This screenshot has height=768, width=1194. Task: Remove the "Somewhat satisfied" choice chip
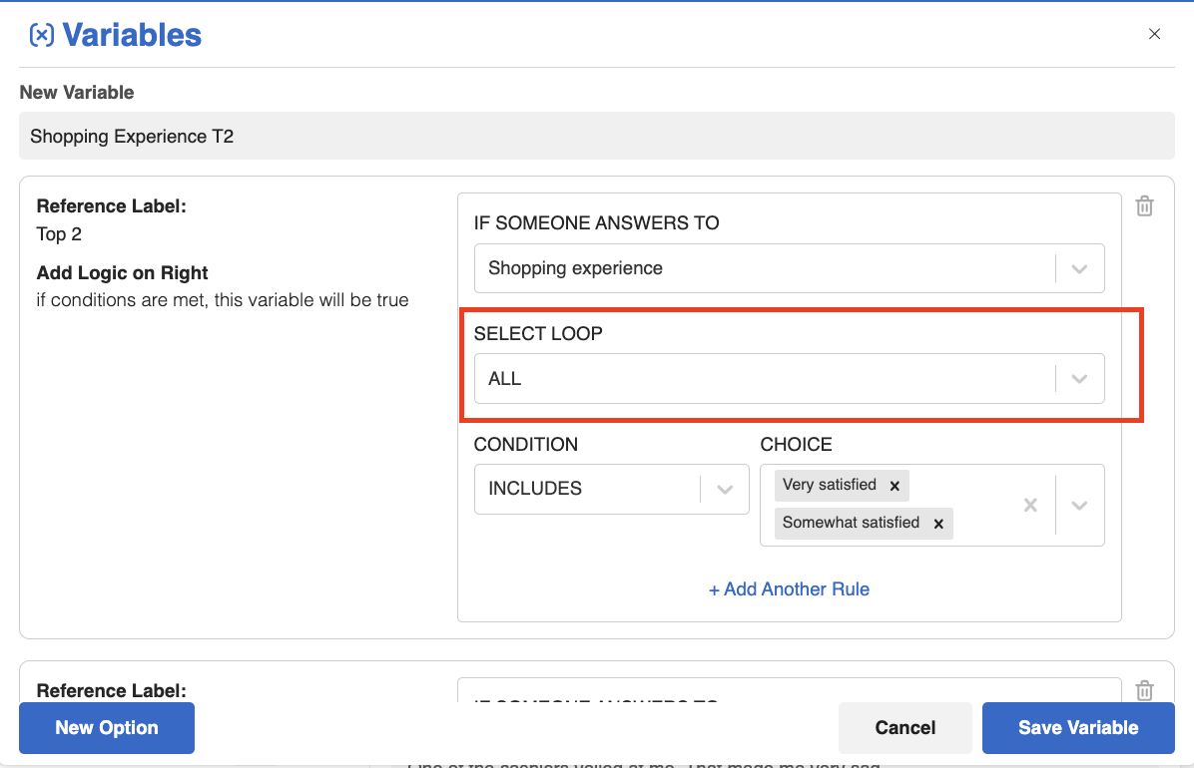click(x=938, y=524)
